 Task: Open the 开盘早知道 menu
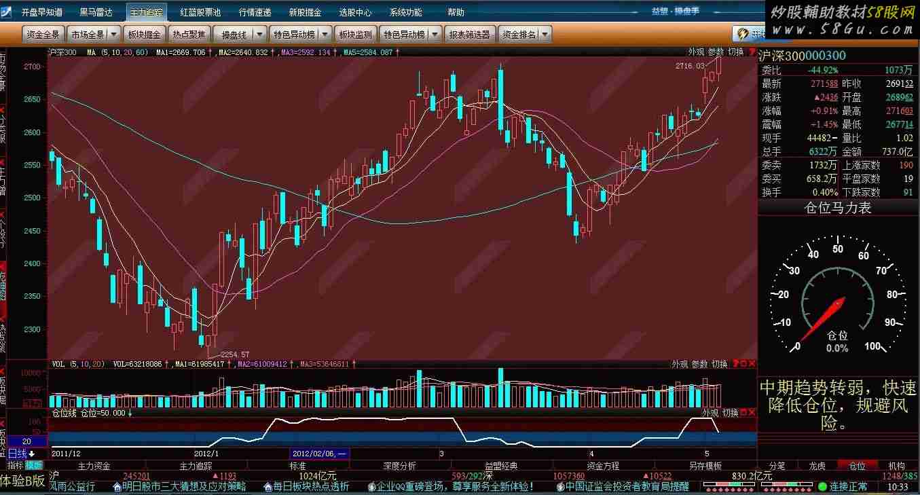[x=41, y=12]
